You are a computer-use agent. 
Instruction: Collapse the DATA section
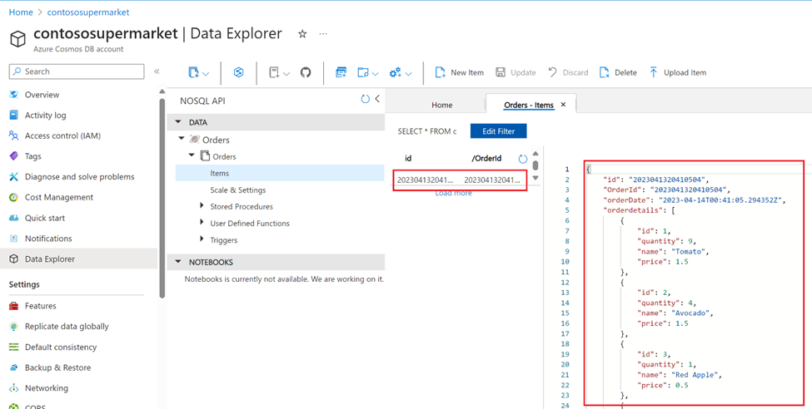tap(179, 122)
